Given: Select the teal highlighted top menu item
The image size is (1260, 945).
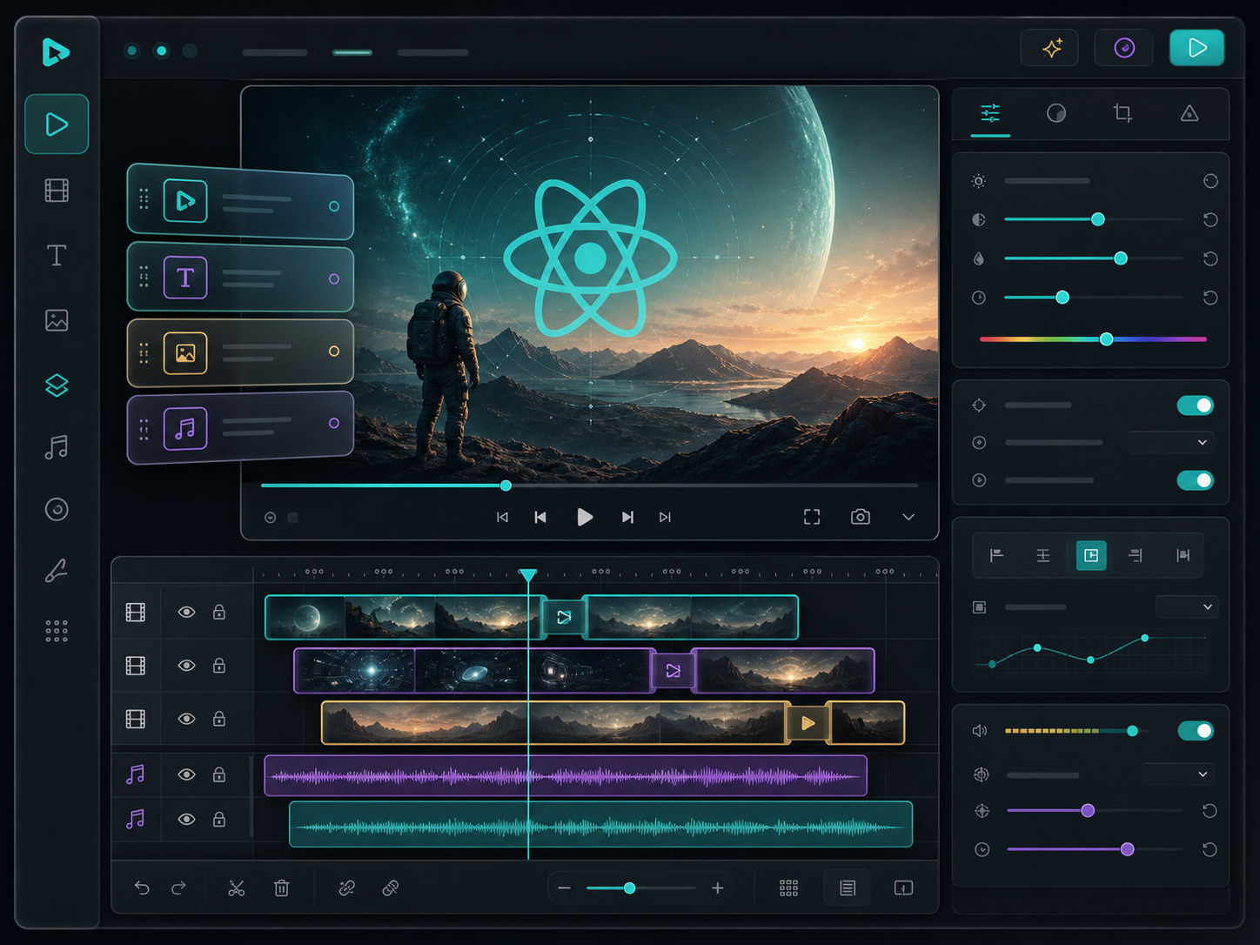Looking at the screenshot, I should 352,52.
